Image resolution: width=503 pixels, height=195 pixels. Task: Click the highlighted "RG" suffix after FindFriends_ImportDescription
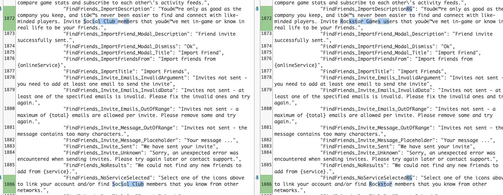[x=409, y=9]
